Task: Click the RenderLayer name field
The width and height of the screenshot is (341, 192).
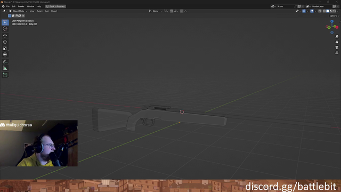Action: coord(321,6)
